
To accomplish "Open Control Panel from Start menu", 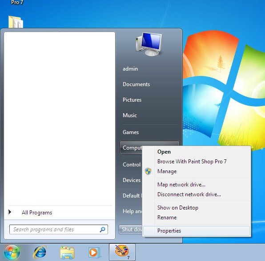I will tap(132, 165).
